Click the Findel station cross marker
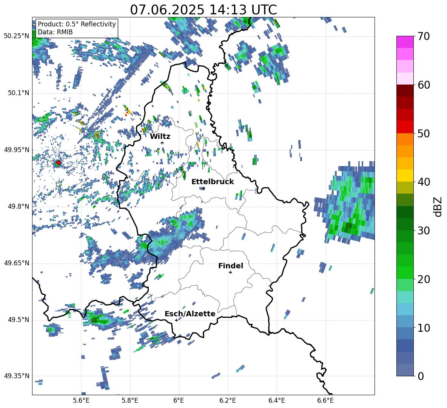Image resolution: width=447 pixels, height=408 pixels. pos(230,273)
